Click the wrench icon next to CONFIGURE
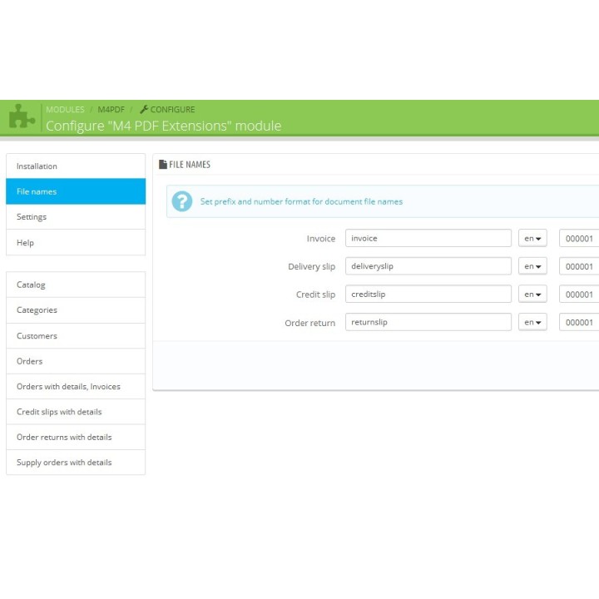This screenshot has width=599, height=599. pos(144,109)
